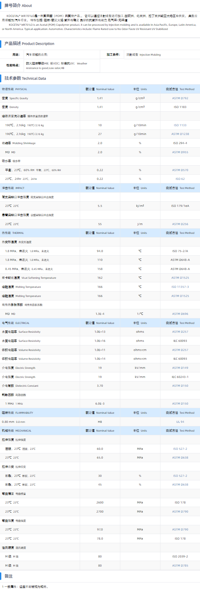Viewport: 200px width, 589px height.
Task: Open the ASTM D955 test method link
Action: (x=180, y=152)
